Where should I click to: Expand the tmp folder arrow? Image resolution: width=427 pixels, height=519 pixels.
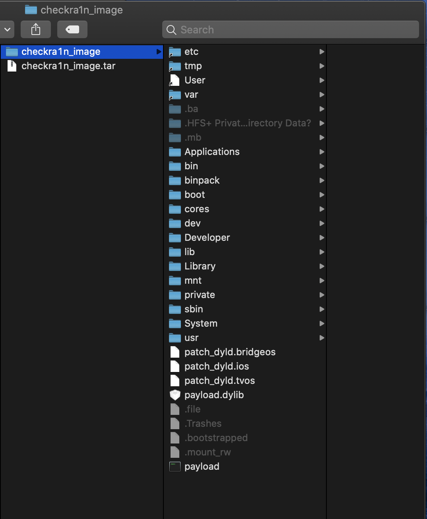[x=322, y=66]
